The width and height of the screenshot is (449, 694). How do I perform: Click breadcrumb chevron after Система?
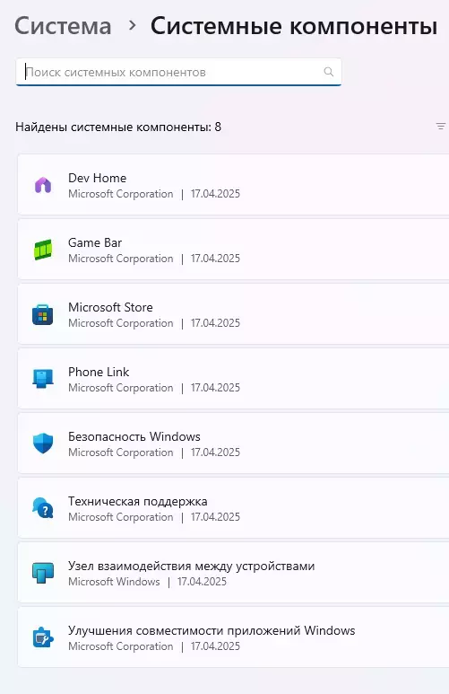pos(131,26)
